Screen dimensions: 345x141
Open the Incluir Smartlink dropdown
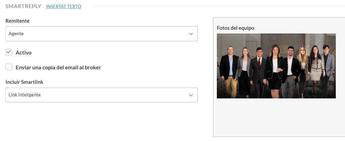pyautogui.click(x=102, y=95)
